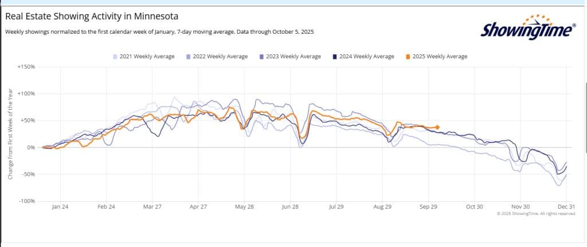Screen dimensions: 587x247
Task: Click the pale 2021 legend square
Action: tap(115, 57)
